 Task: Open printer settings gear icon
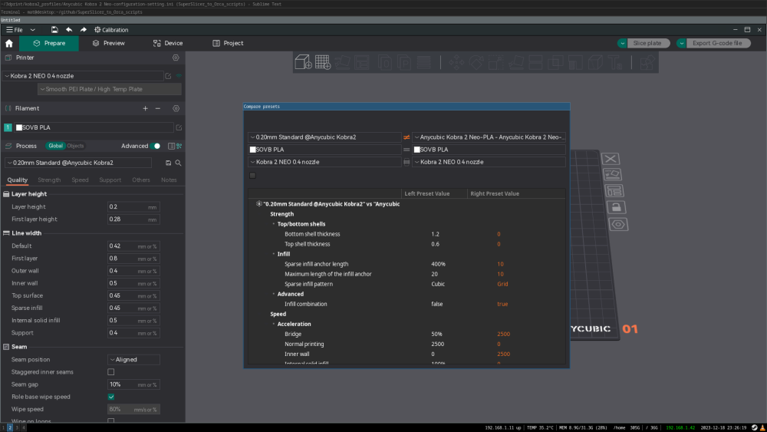[176, 58]
